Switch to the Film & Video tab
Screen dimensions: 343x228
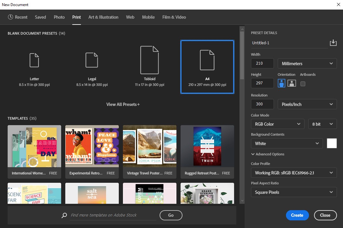(x=174, y=17)
